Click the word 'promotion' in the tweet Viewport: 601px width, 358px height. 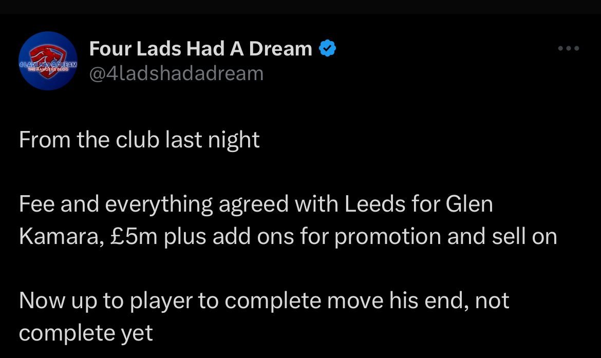point(387,236)
